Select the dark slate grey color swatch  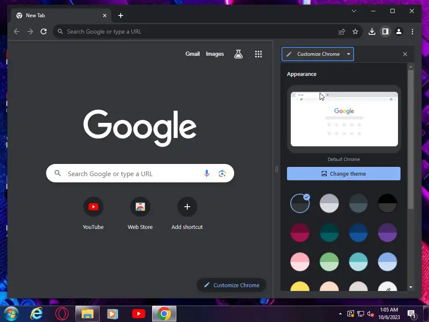pos(358,203)
